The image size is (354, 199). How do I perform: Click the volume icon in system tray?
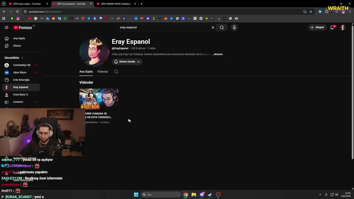(x=337, y=195)
